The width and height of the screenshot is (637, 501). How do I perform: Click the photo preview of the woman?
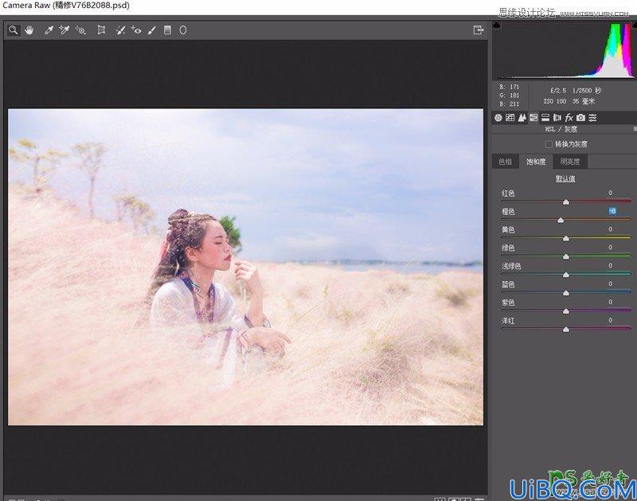pos(246,267)
